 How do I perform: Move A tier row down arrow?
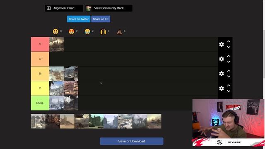[x=229, y=62]
